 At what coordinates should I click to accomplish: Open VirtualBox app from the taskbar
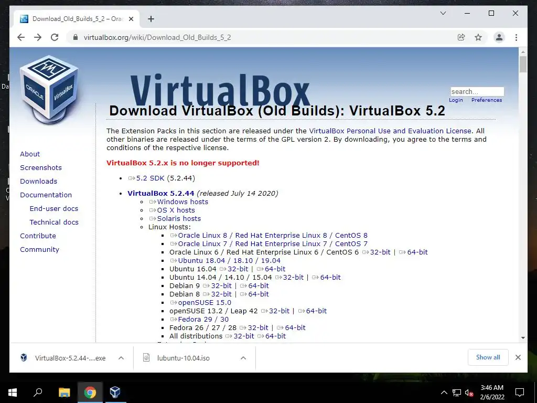click(x=115, y=392)
